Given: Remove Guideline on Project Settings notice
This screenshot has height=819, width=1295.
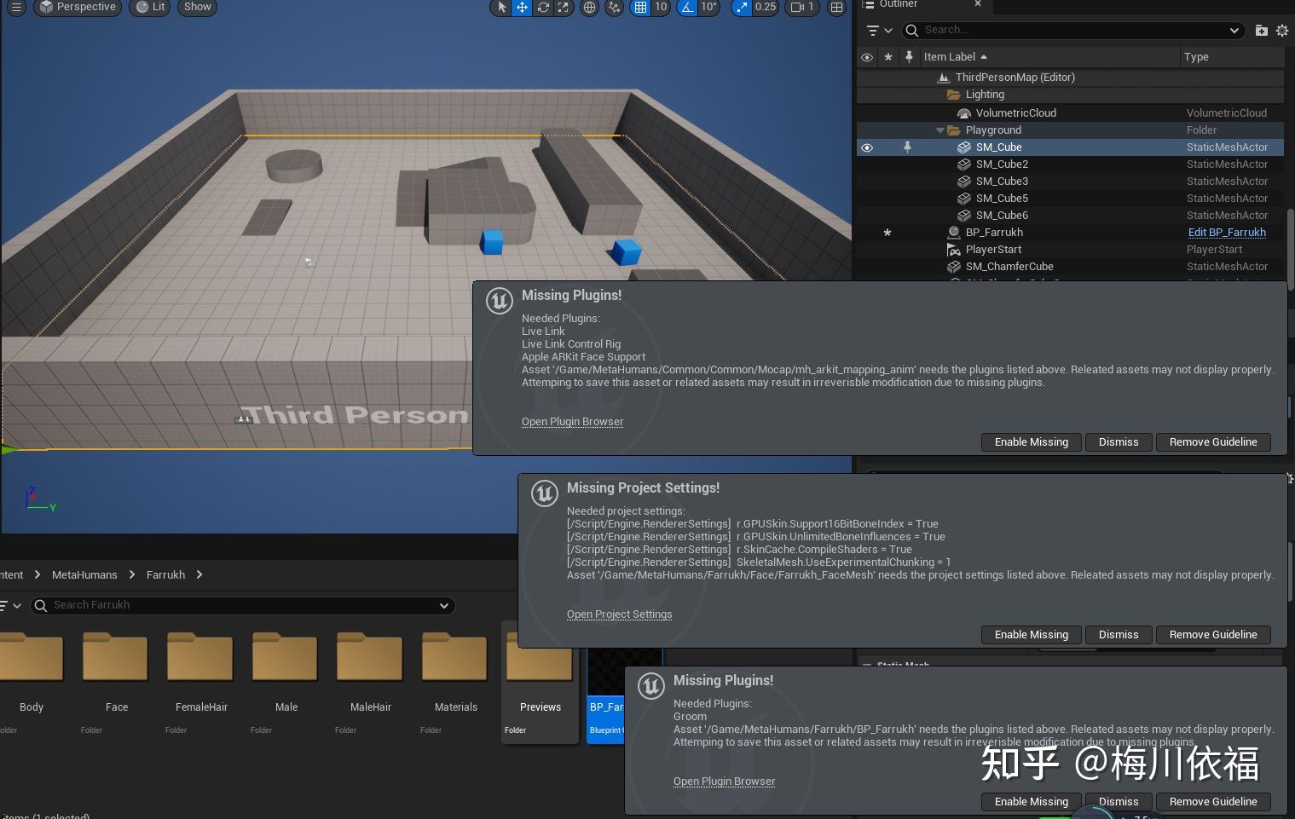Looking at the screenshot, I should [x=1213, y=635].
